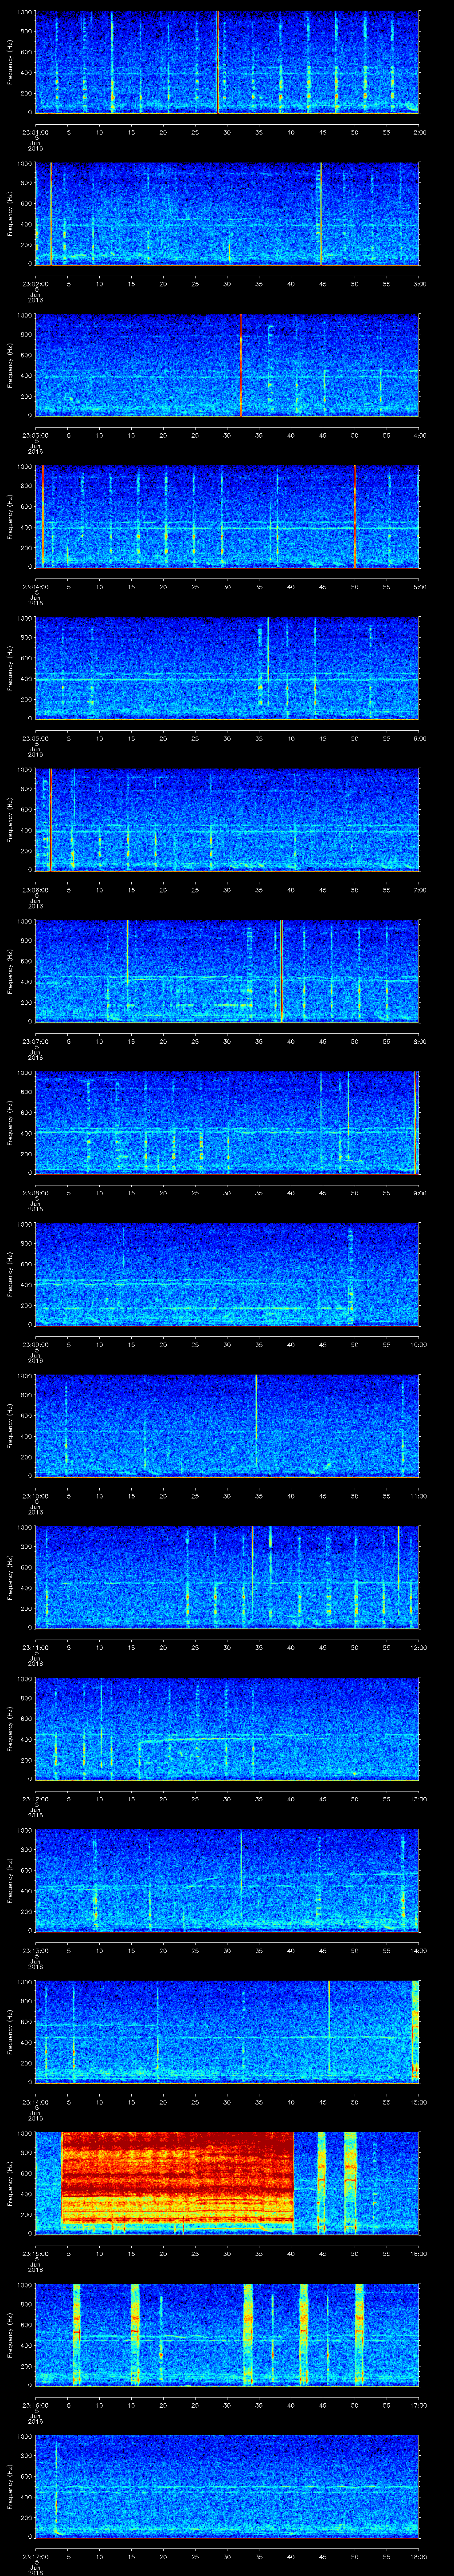Screen dimensions: 454x2576
Task: Select the 10:00 end time label
Action: (419, 1344)
